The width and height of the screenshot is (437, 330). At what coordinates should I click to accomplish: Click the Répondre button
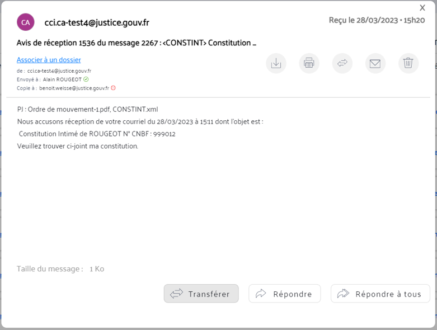tap(285, 294)
